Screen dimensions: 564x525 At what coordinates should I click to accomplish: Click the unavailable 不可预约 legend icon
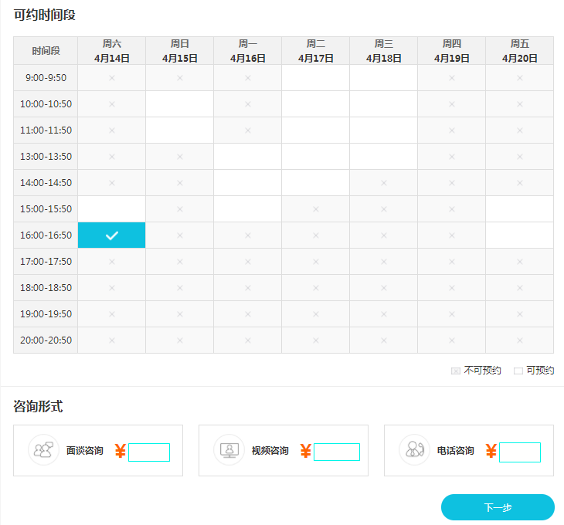tap(456, 371)
